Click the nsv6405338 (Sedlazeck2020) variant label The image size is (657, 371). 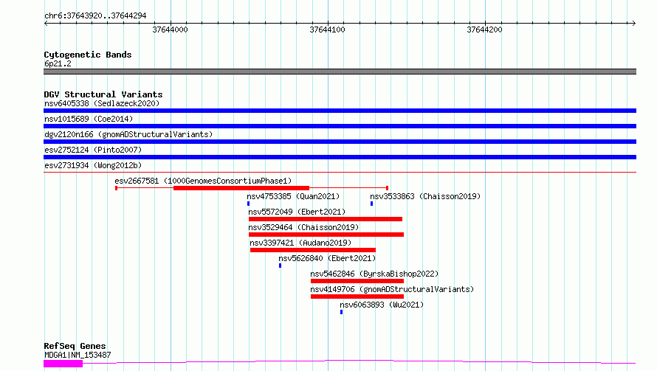102,103
